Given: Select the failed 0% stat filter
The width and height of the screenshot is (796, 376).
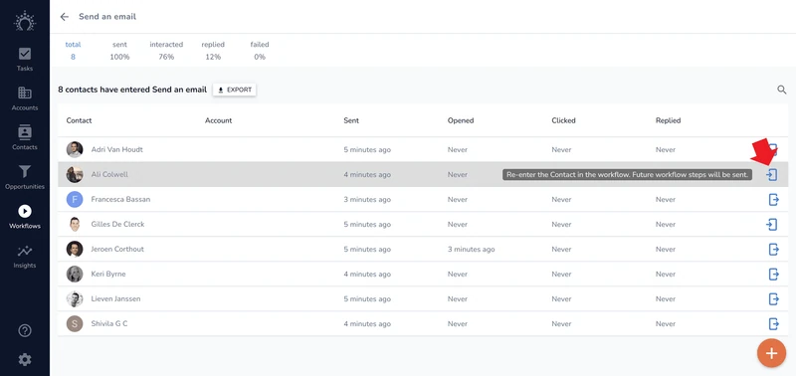Looking at the screenshot, I should [260, 51].
